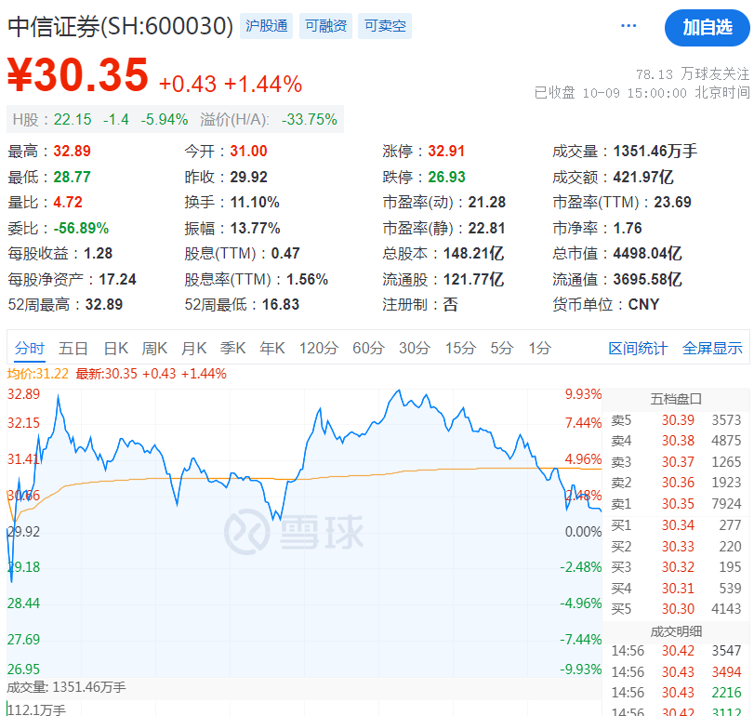Open 区间统计 range statistics
Screen dimensions: 754x716
coord(638,348)
